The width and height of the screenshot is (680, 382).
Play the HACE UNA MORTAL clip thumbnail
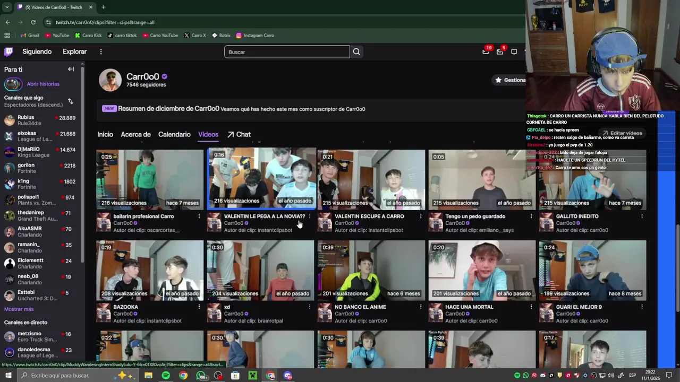[482, 270]
